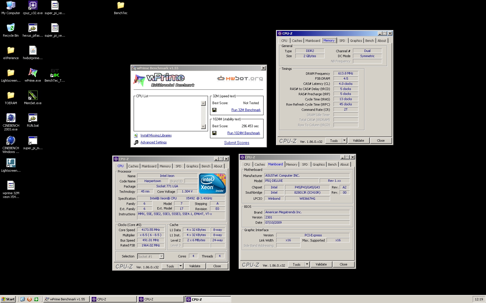Click Tools button in CPU tab window
Screen dimensions: 486x303
170,266
